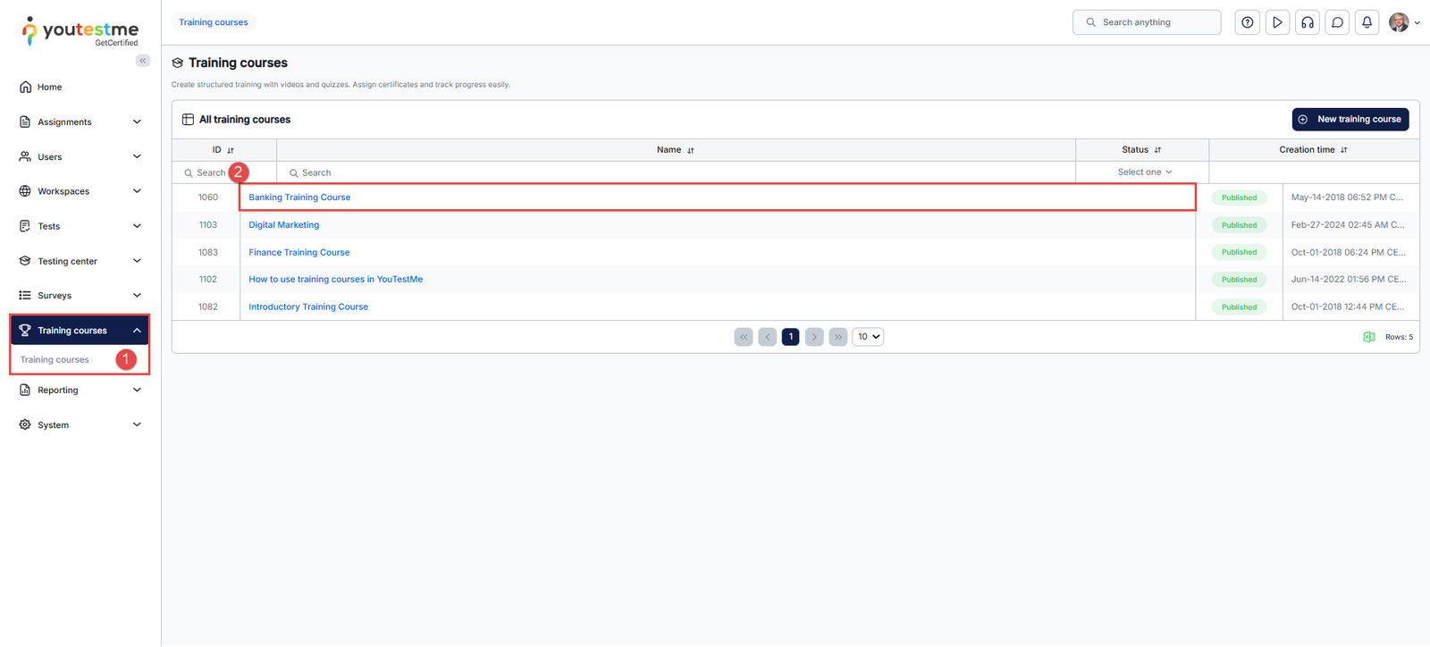Click the New training course button
1430x647 pixels.
(x=1350, y=119)
